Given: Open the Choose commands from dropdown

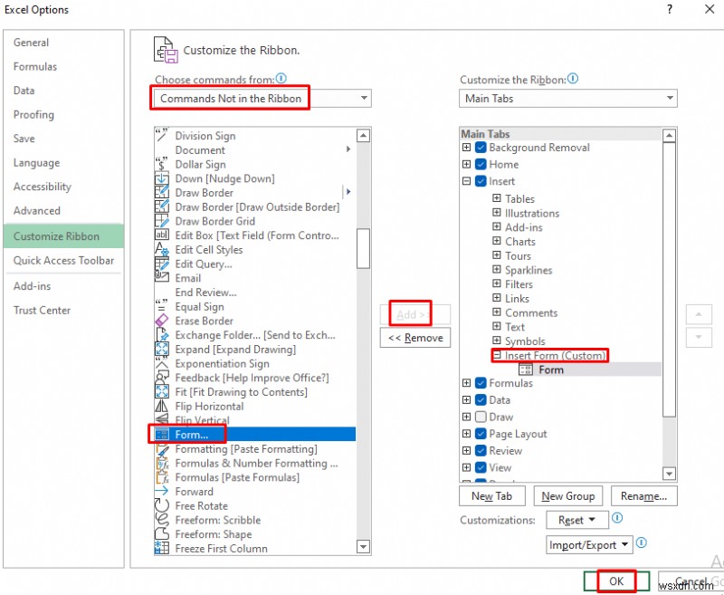Looking at the screenshot, I should (363, 99).
